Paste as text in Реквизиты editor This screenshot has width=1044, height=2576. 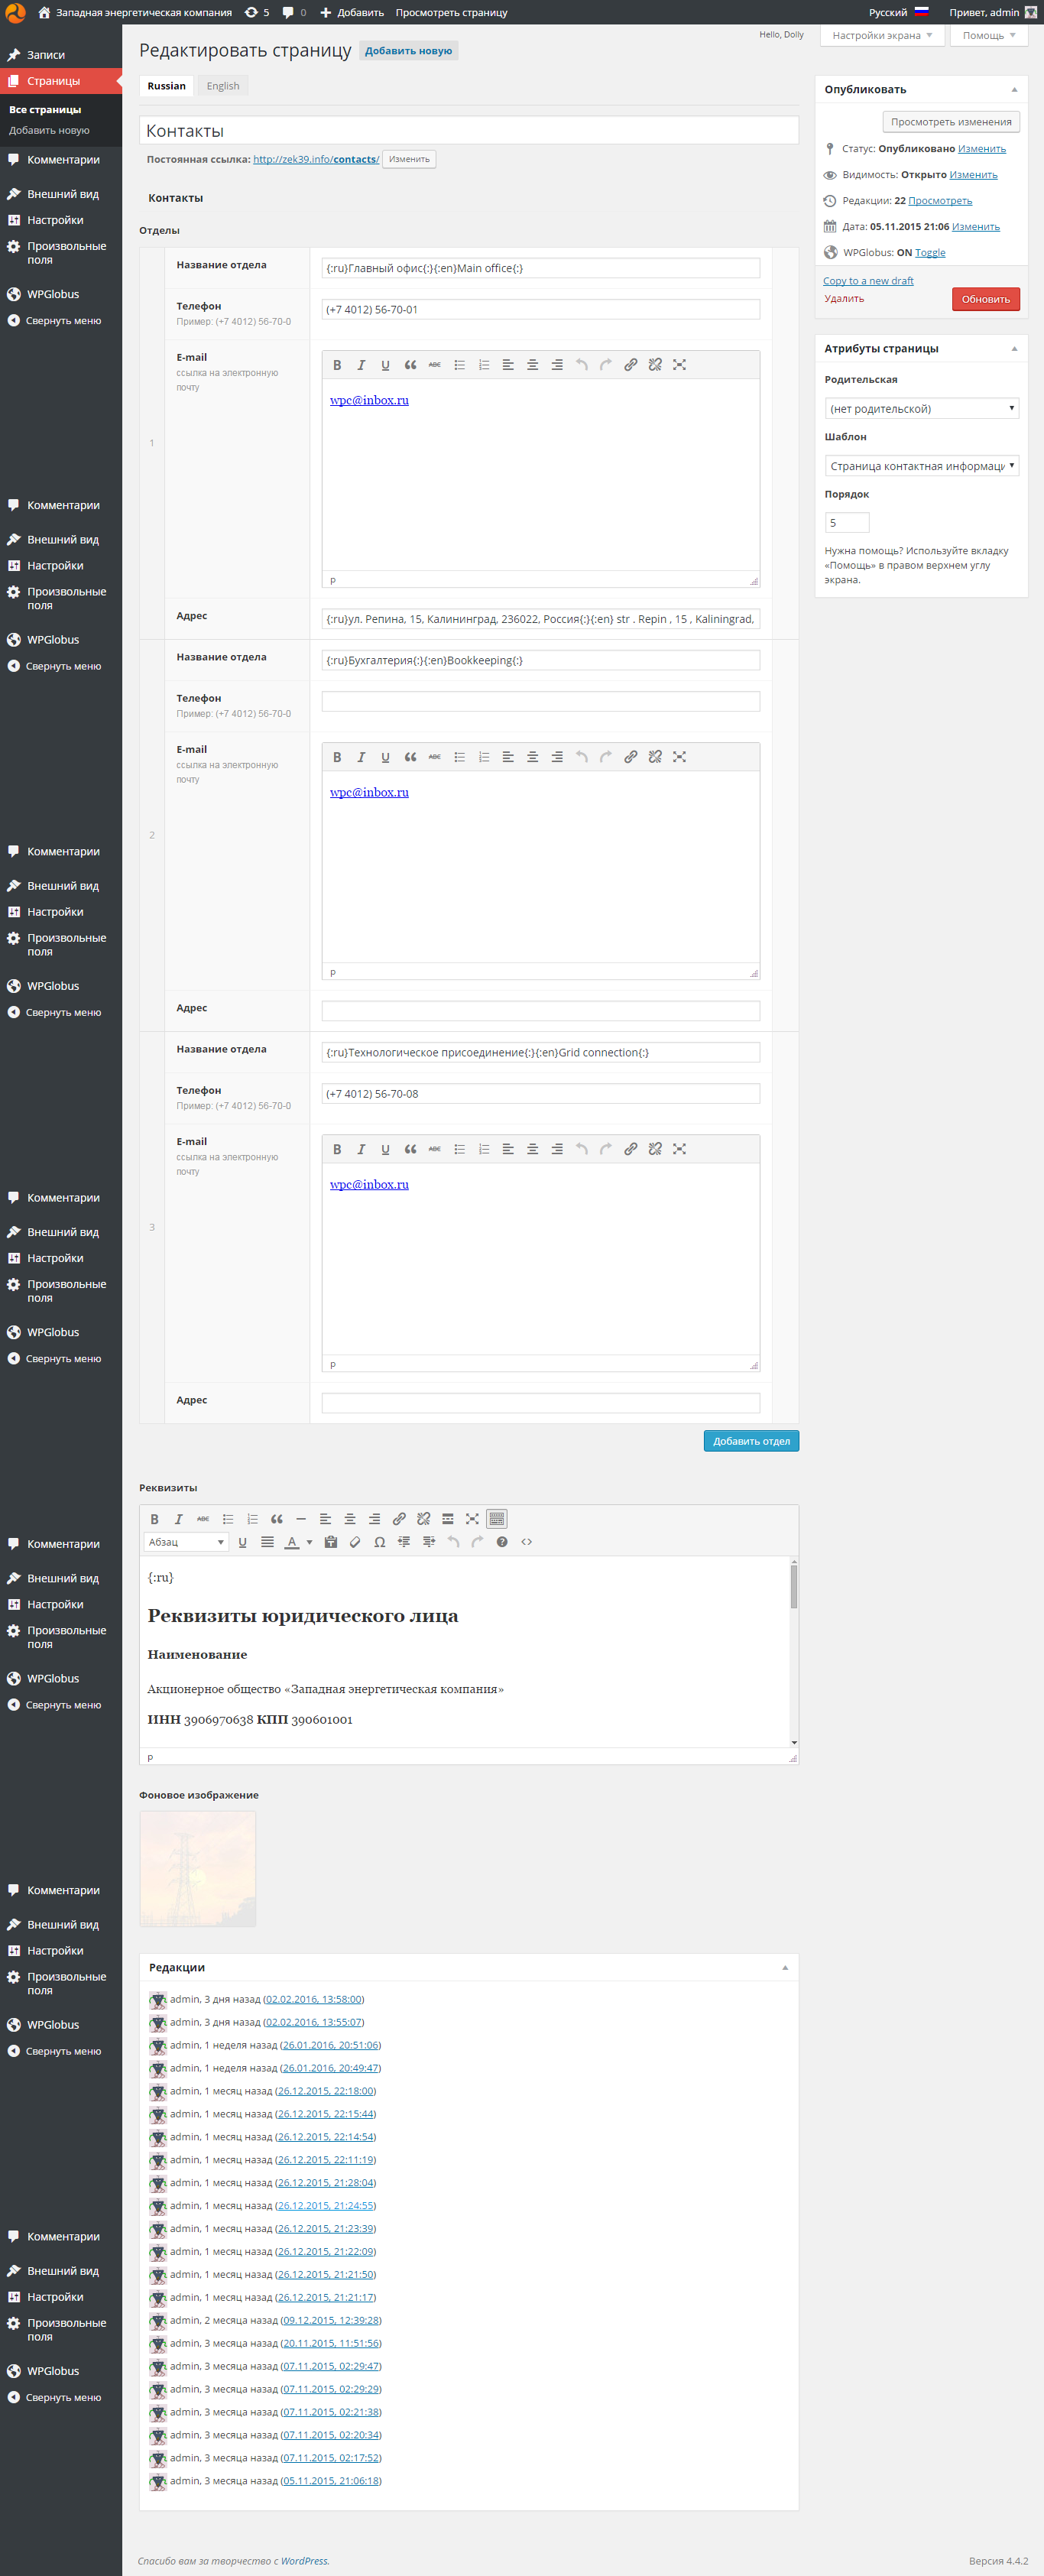331,1542
